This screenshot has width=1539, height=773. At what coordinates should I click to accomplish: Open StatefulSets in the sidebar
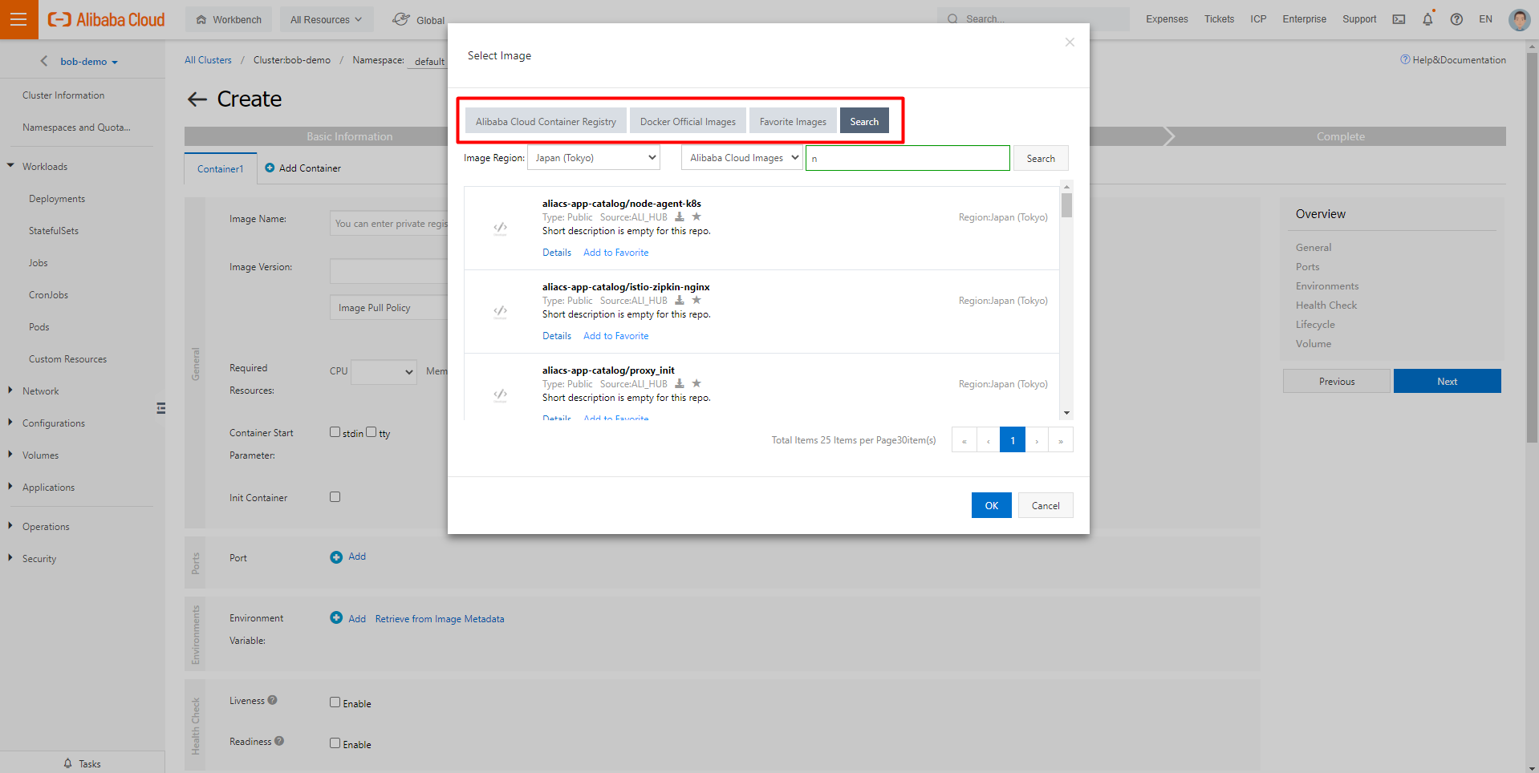pos(54,231)
